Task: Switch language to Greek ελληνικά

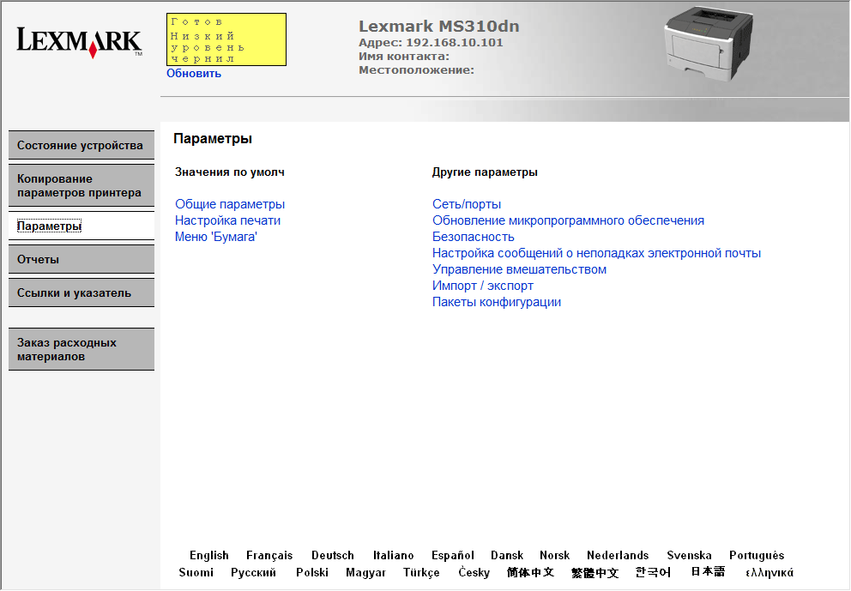Action: 770,572
